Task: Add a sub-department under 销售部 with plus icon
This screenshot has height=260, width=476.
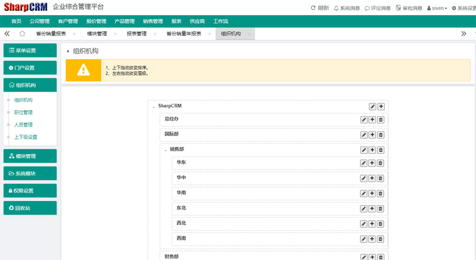Action: (x=372, y=150)
